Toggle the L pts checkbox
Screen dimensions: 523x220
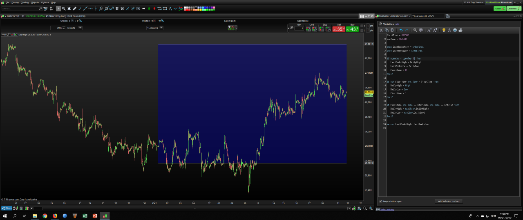tap(362, 31)
